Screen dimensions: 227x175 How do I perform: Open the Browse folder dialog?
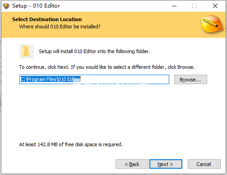[190, 80]
